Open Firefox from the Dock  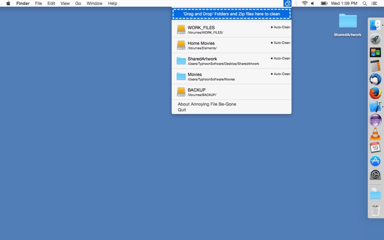[x=375, y=93]
